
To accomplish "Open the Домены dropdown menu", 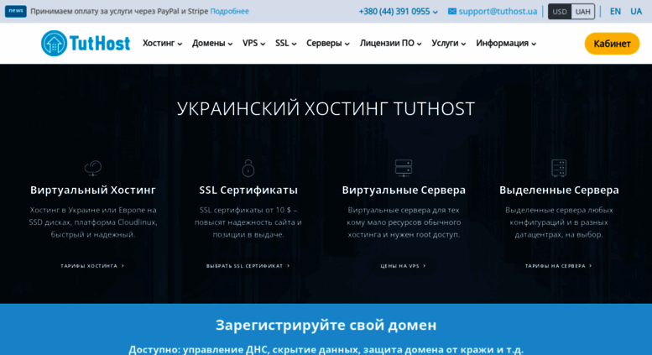I will point(212,44).
